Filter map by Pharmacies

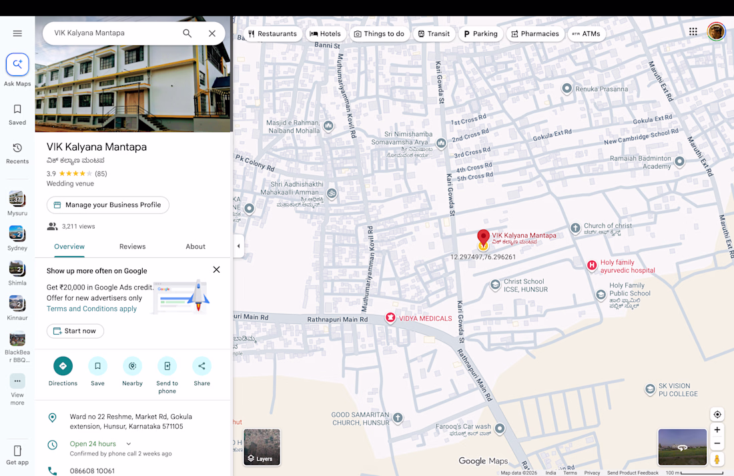(x=536, y=33)
